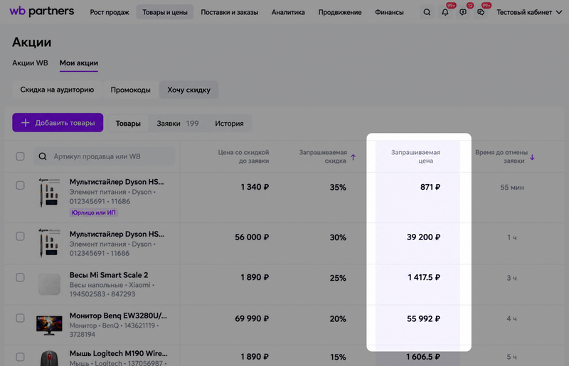The width and height of the screenshot is (569, 366).
Task: Click Добавить товары button
Action: pos(58,123)
